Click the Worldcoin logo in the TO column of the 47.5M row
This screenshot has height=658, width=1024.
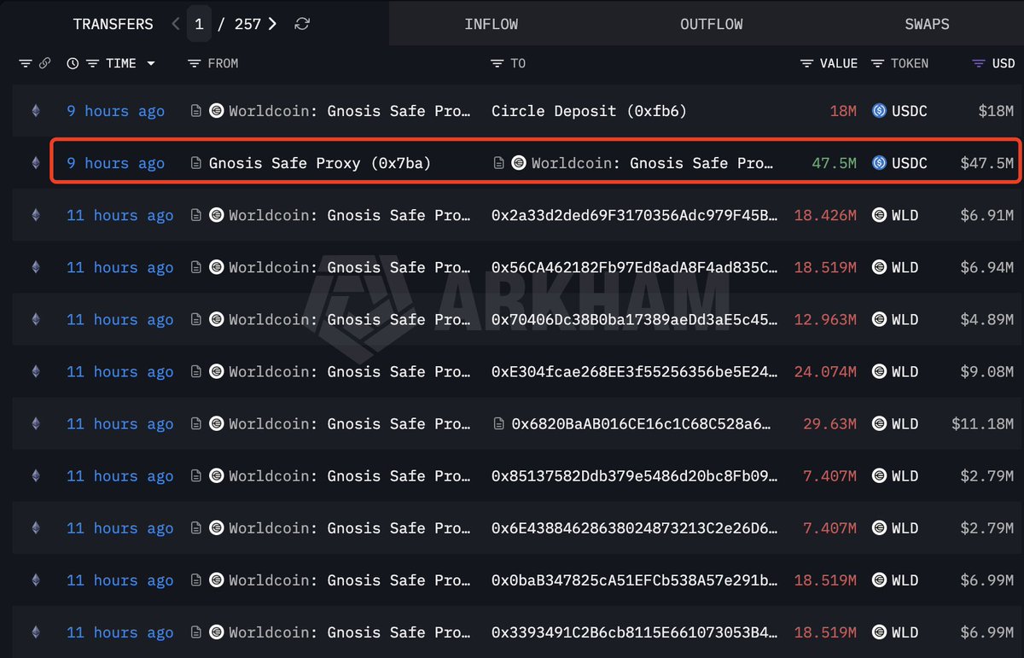[519, 163]
